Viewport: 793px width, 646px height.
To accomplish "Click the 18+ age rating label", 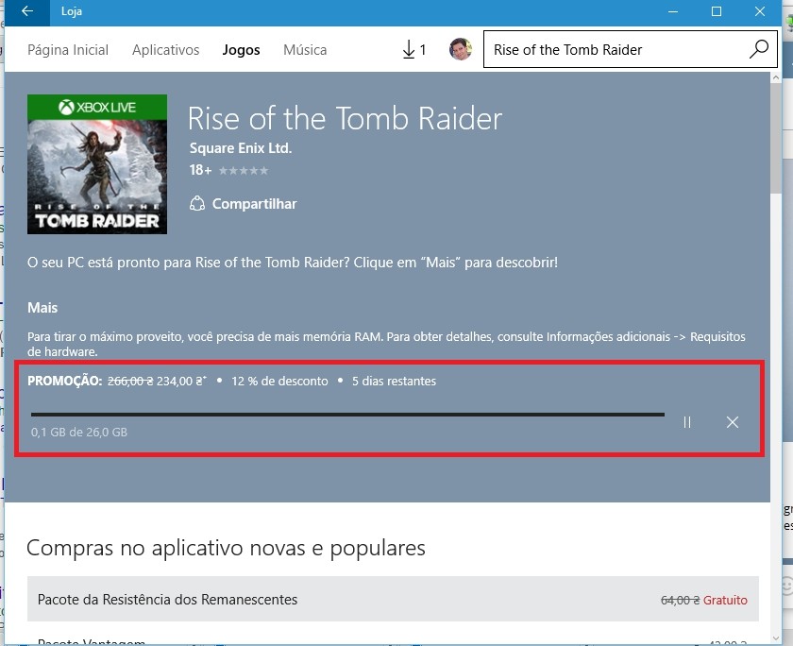I will (200, 171).
